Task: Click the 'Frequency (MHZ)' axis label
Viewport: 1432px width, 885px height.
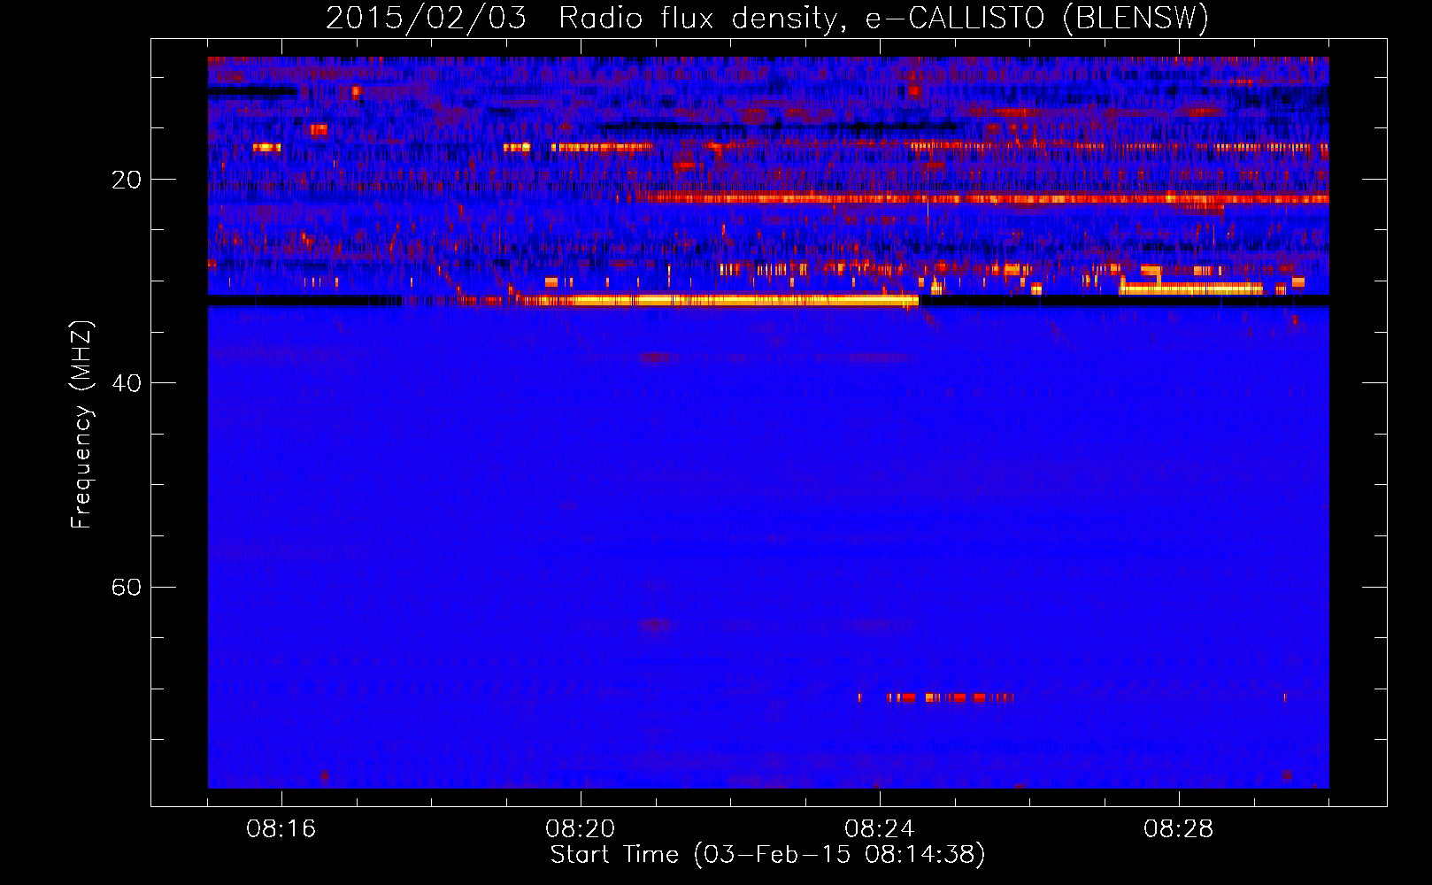Action: click(81, 425)
